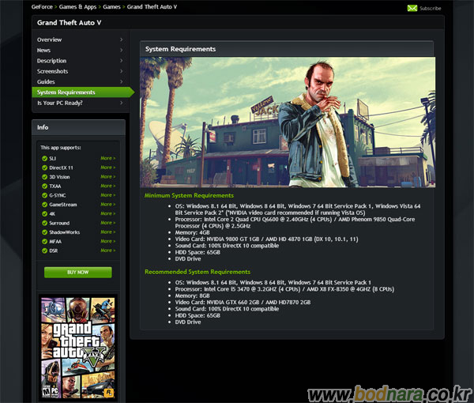Screen dimensions: 474x403
Task: Open the Screenshots section
Action: [x=52, y=71]
